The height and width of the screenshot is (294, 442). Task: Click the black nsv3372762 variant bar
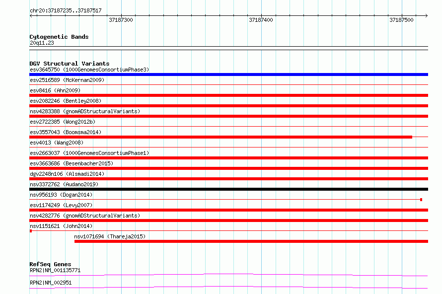pyautogui.click(x=228, y=189)
